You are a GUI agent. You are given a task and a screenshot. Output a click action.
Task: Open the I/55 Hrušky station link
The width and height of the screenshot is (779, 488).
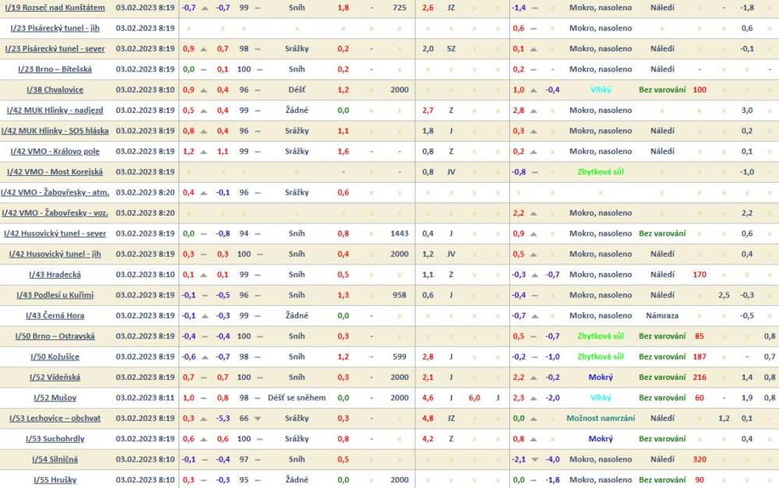(x=55, y=480)
